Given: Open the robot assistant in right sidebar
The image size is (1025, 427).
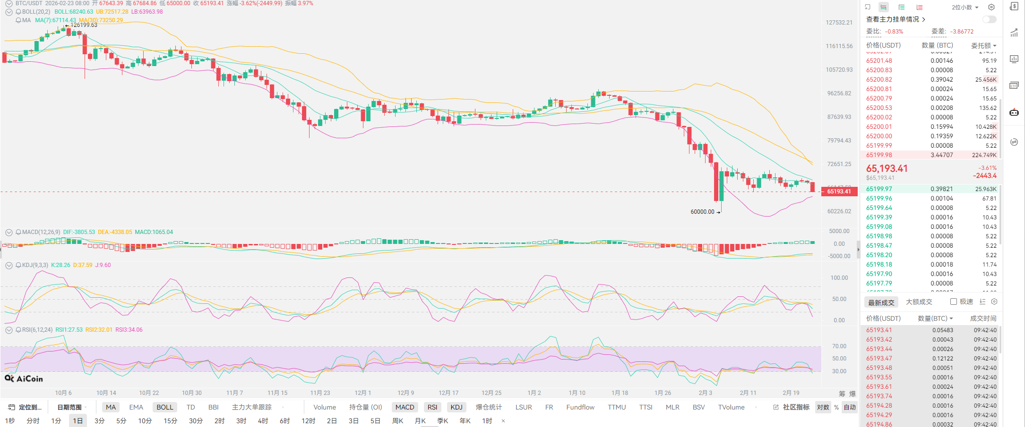Looking at the screenshot, I should (1014, 112).
